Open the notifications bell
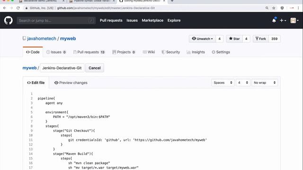The height and width of the screenshot is (170, 303). pyautogui.click(x=274, y=20)
